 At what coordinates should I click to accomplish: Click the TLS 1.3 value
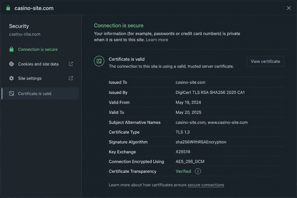183,132
